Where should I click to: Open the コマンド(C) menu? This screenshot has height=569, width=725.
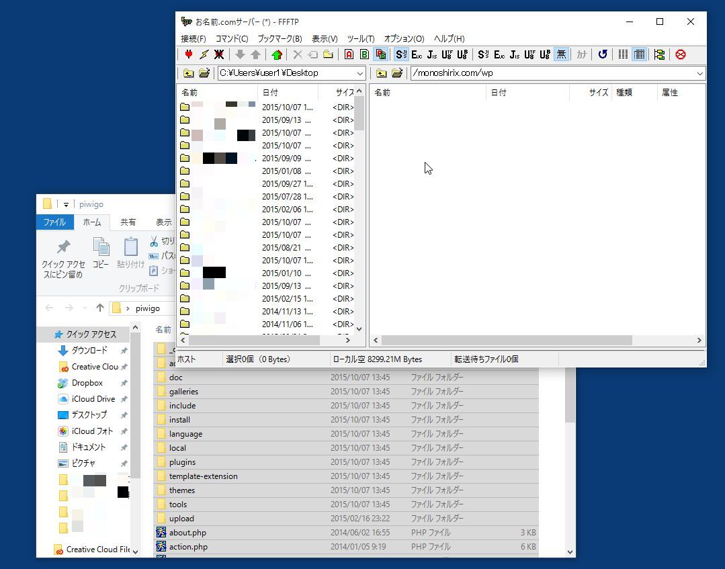232,39
